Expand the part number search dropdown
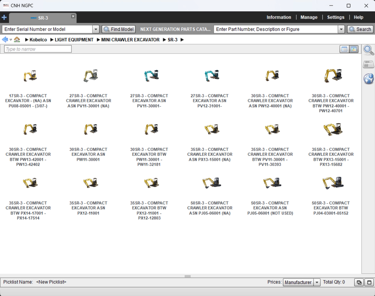Image resolution: width=375 pixels, height=296 pixels. tap(341, 29)
